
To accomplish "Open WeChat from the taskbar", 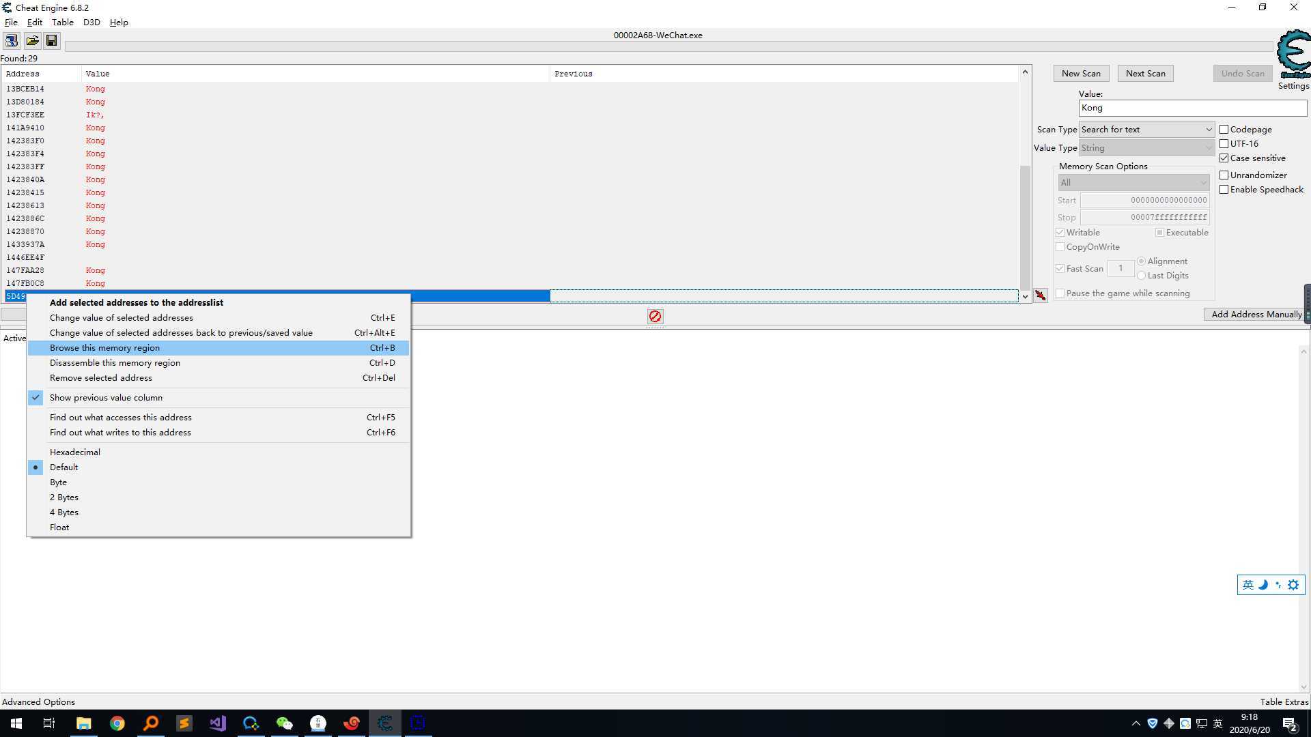I will (x=284, y=723).
